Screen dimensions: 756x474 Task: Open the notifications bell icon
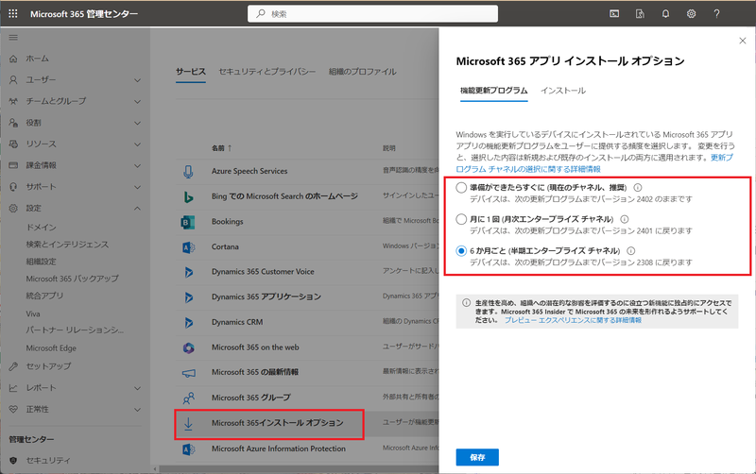pos(665,14)
